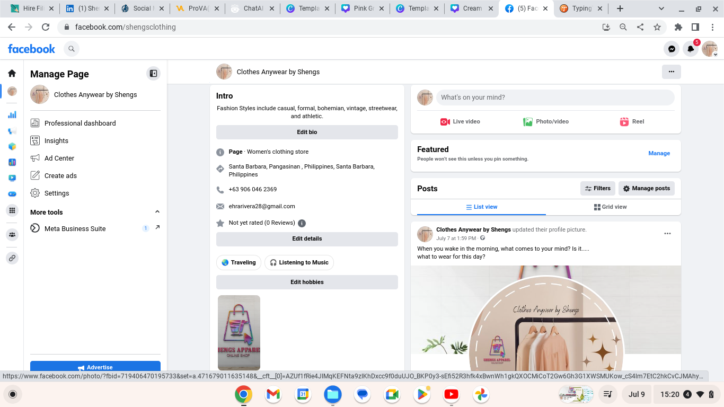Open the tab search dropdown arrow
Viewport: 724px width, 407px height.
coord(661,8)
